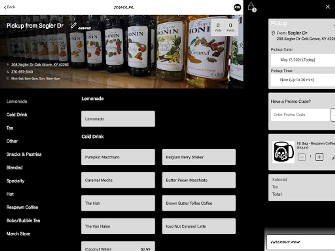Select Snacks & Pastries category
The width and height of the screenshot is (335, 251).
pos(24,155)
